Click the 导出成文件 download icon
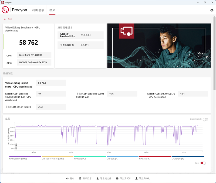The width and height of the screenshot is (216, 183). [x=98, y=178]
